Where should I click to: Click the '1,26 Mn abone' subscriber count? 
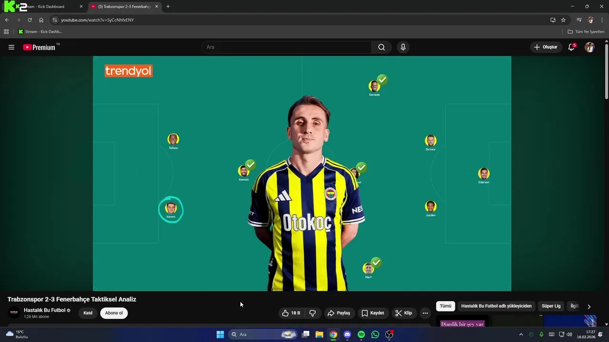(x=37, y=317)
